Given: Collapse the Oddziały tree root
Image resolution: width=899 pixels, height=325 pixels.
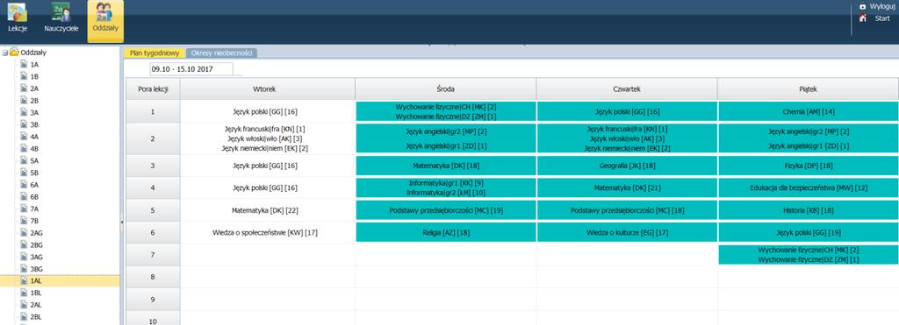Looking at the screenshot, I should coord(5,53).
